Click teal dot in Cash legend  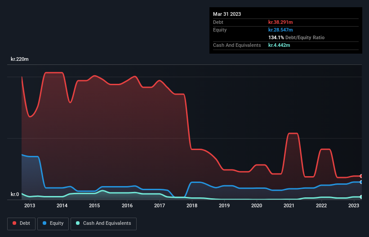(78, 223)
